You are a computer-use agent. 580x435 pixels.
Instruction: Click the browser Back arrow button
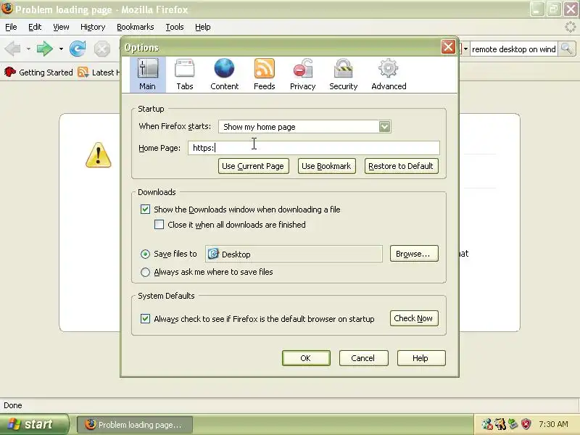[13, 49]
